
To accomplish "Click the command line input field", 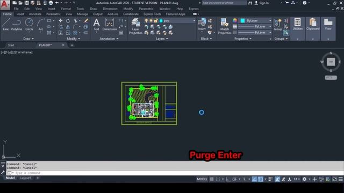I will (175, 173).
